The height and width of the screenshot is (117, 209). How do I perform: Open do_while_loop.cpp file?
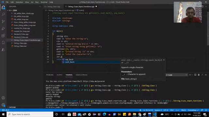pyautogui.click(x=21, y=16)
